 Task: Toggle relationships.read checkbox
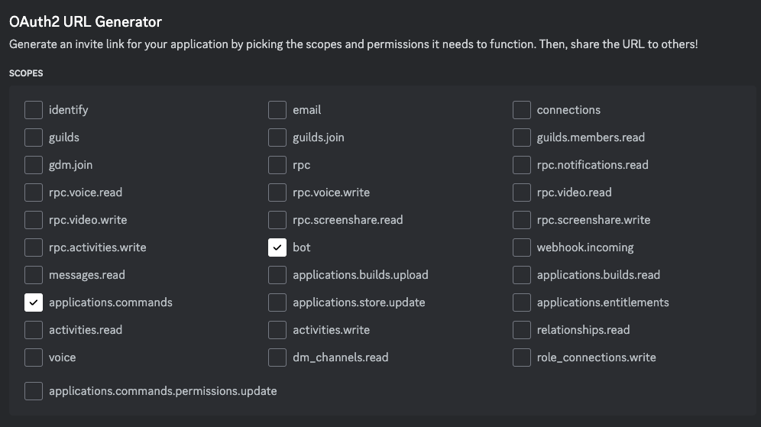522,330
